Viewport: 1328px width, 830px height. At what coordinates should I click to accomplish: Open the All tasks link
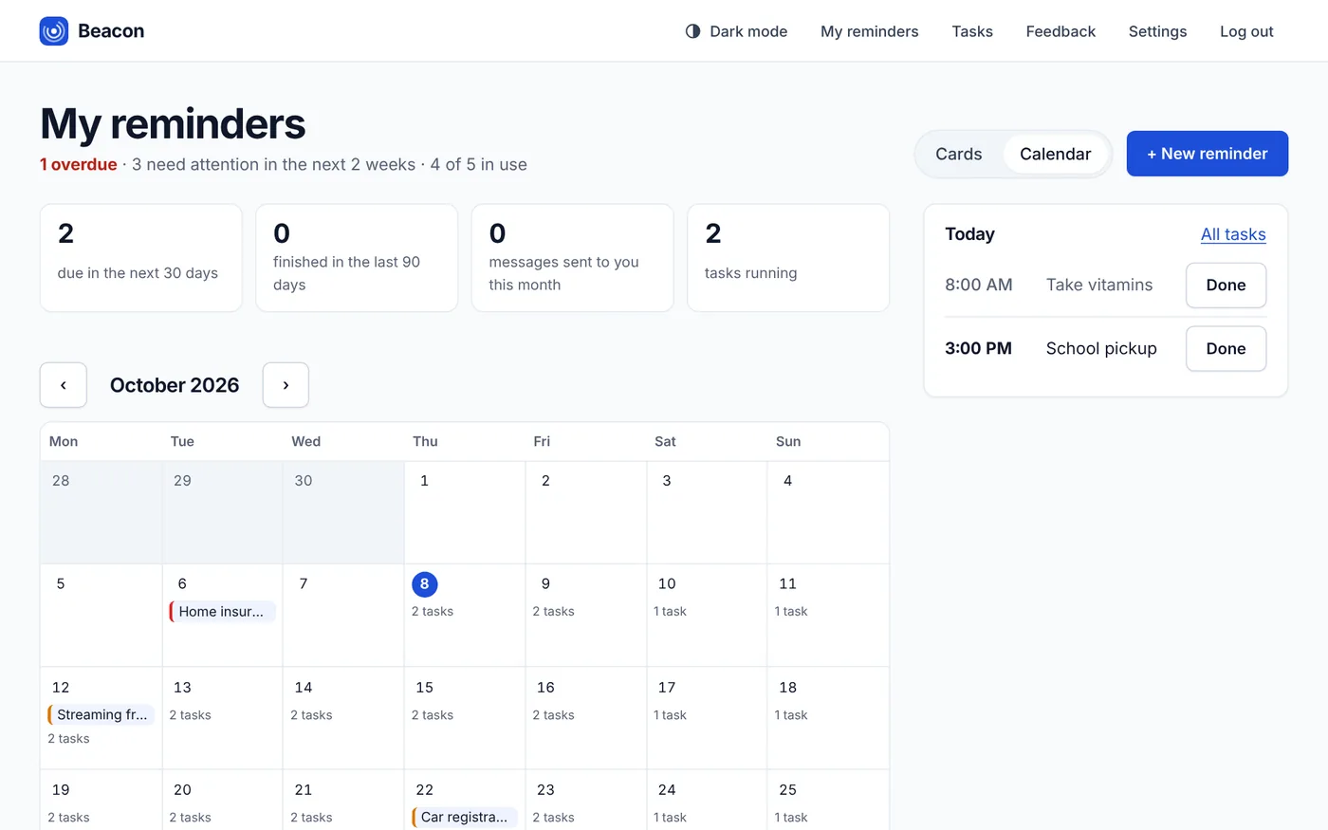(1233, 234)
